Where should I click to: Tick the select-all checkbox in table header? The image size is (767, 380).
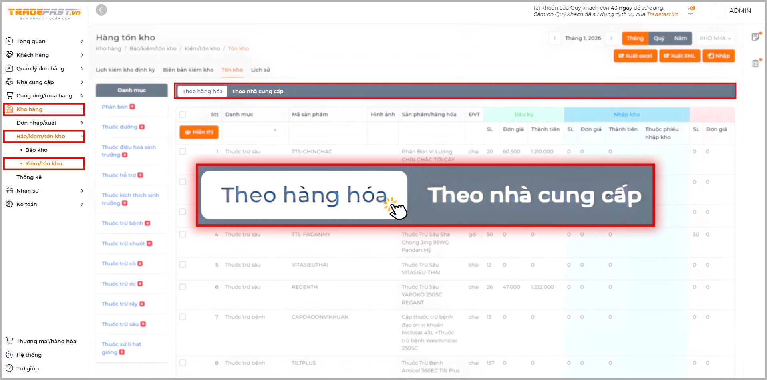[183, 115]
